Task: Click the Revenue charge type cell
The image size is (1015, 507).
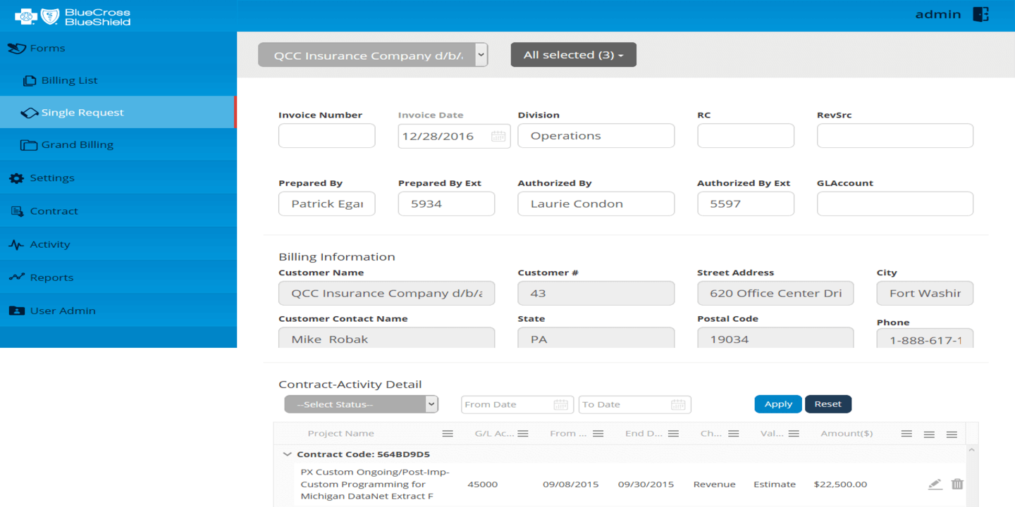Action: [714, 484]
